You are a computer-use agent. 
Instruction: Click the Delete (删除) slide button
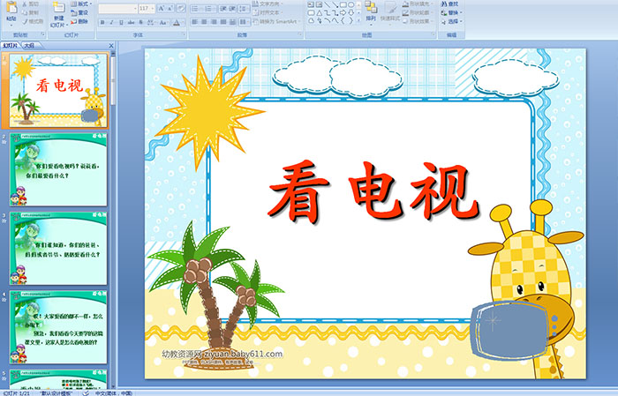pos(79,21)
